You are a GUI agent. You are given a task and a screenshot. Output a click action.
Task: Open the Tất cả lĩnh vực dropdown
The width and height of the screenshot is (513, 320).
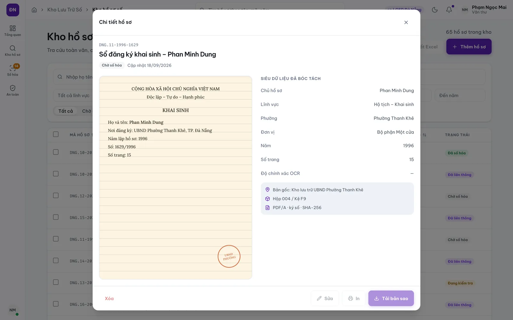(73, 95)
